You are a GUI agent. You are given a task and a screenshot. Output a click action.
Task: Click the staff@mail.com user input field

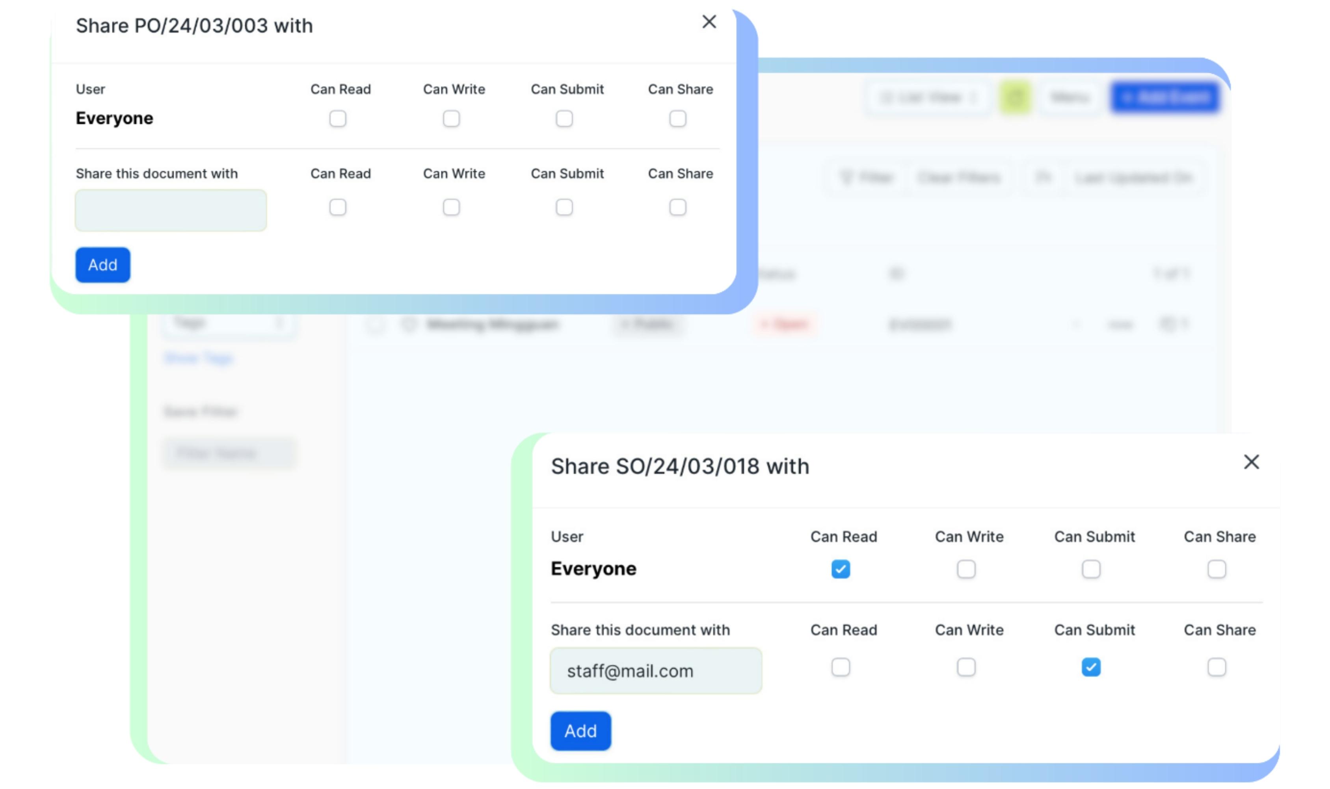pyautogui.click(x=656, y=671)
